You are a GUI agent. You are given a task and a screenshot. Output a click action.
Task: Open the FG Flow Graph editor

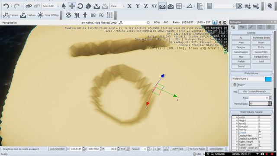pos(101,15)
